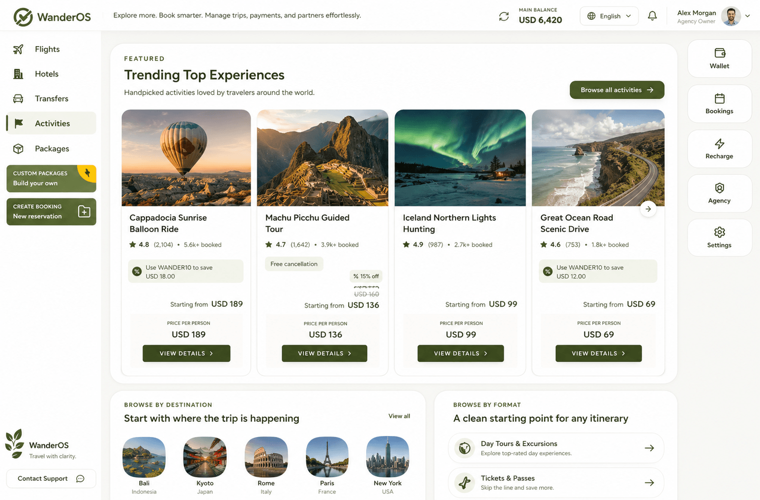Open the Create Booking new reservation card
The height and width of the screenshot is (500, 760).
click(x=51, y=211)
